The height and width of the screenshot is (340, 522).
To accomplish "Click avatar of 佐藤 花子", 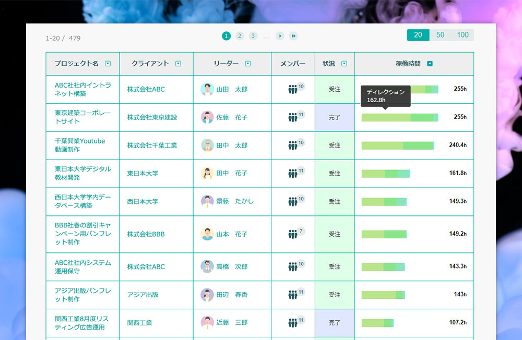I will point(207,117).
